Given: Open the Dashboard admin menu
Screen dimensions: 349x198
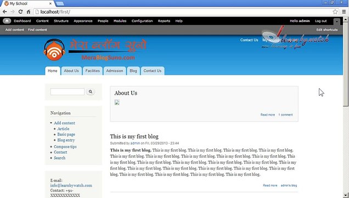Looking at the screenshot, I should 22,21.
